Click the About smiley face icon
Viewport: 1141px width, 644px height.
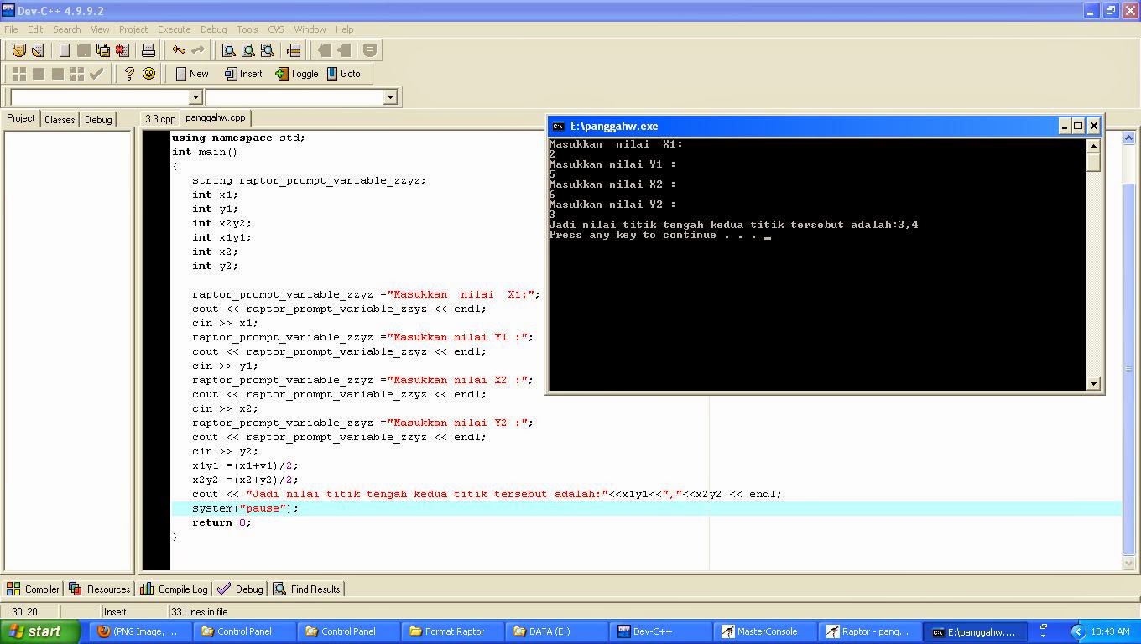pyautogui.click(x=148, y=74)
